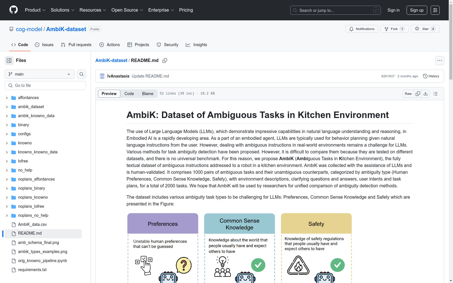Copy README.md path icon
The image size is (453, 283).
(165, 61)
